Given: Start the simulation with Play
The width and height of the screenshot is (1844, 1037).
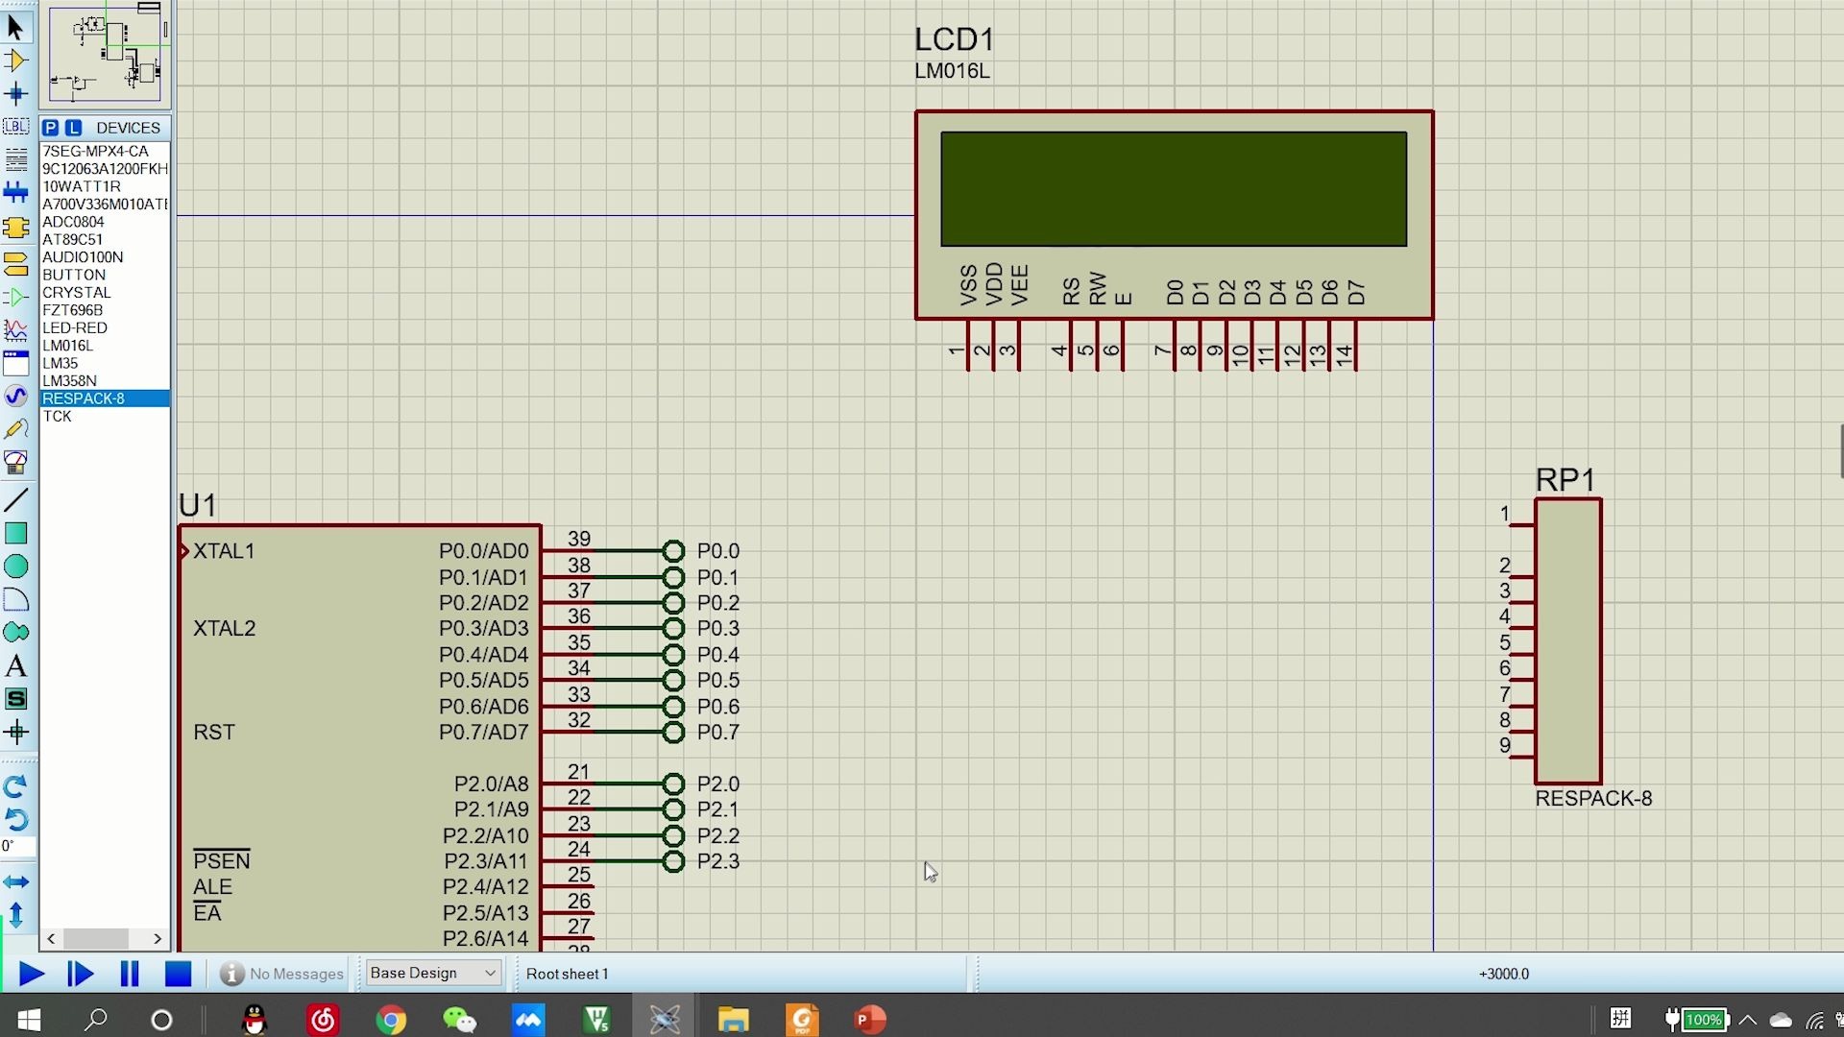Looking at the screenshot, I should 31,975.
